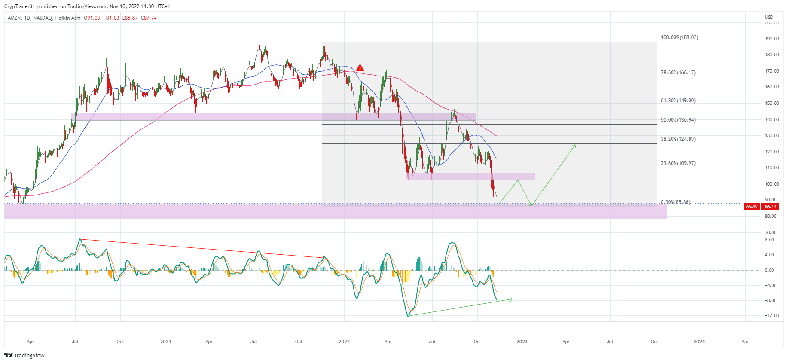Click the 8.00 oscillator axis label
The width and height of the screenshot is (788, 363).
point(770,240)
